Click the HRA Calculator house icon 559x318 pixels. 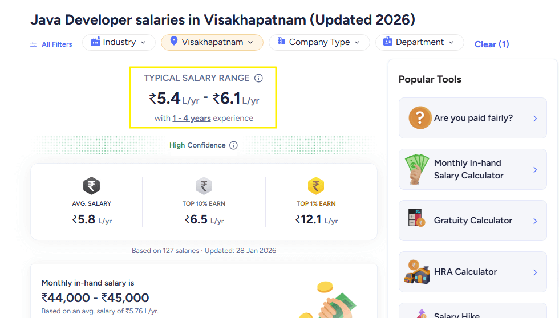[417, 272]
